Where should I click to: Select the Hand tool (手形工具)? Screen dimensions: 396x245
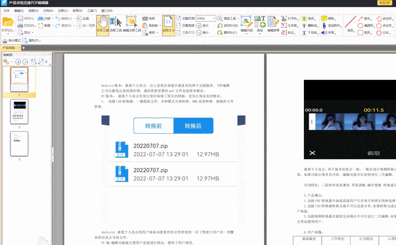[102, 25]
